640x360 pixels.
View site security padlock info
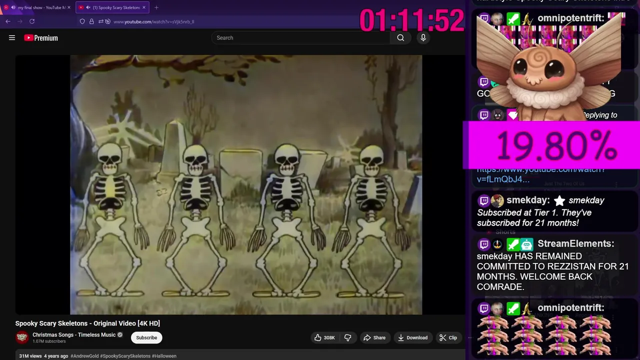(91, 21)
